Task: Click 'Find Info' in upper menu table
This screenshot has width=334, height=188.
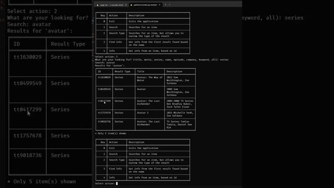Action: [115, 42]
